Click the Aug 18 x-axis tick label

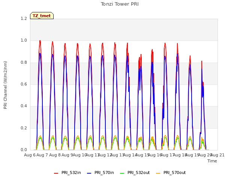tap(180, 155)
